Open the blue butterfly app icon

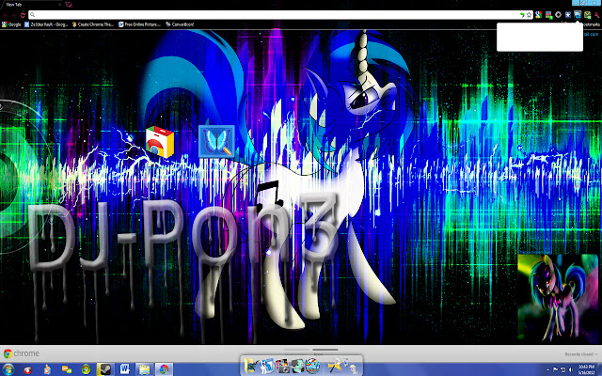pos(217,141)
